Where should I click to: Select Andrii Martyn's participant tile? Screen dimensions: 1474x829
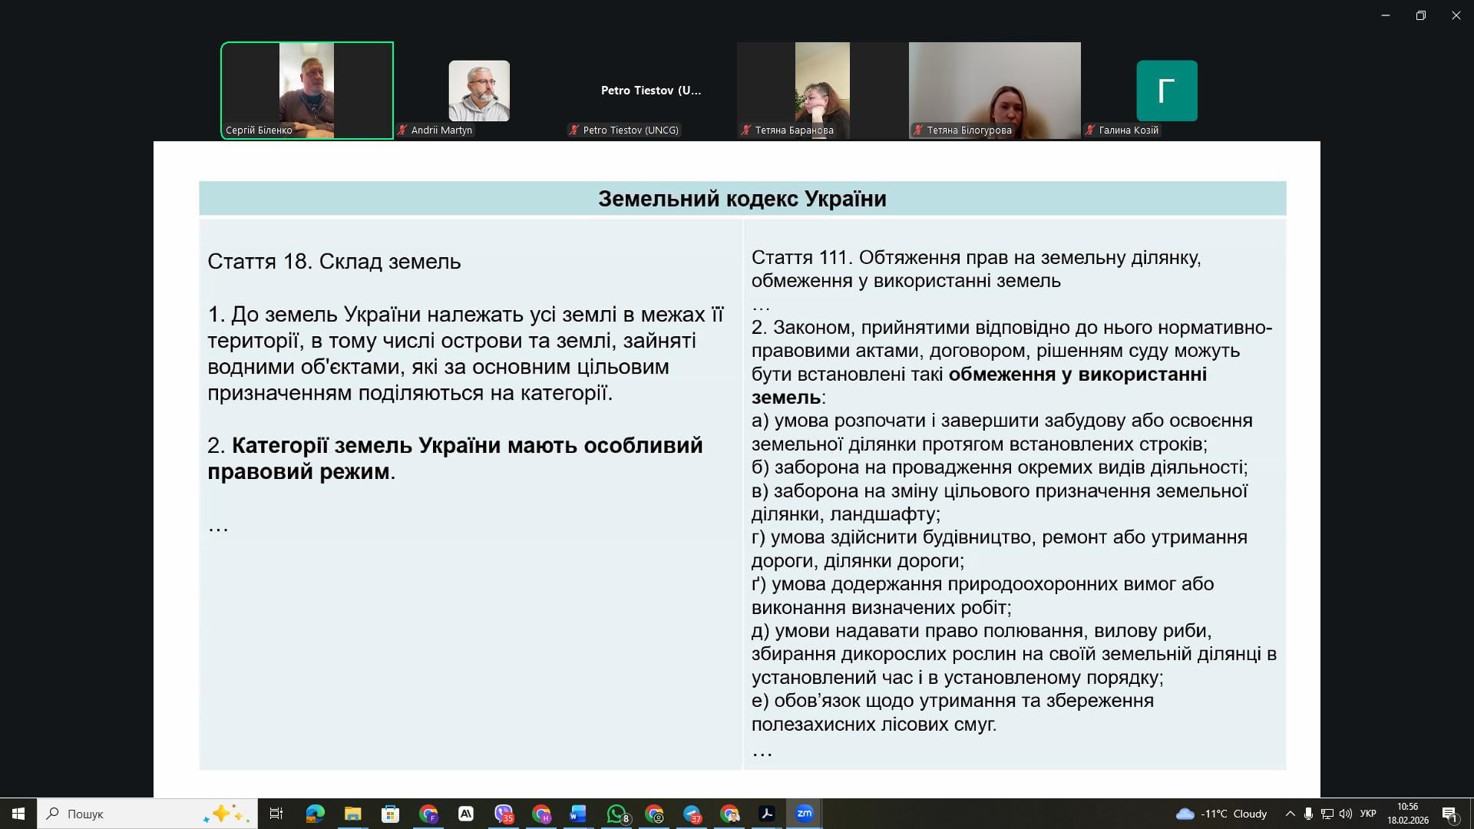[479, 91]
